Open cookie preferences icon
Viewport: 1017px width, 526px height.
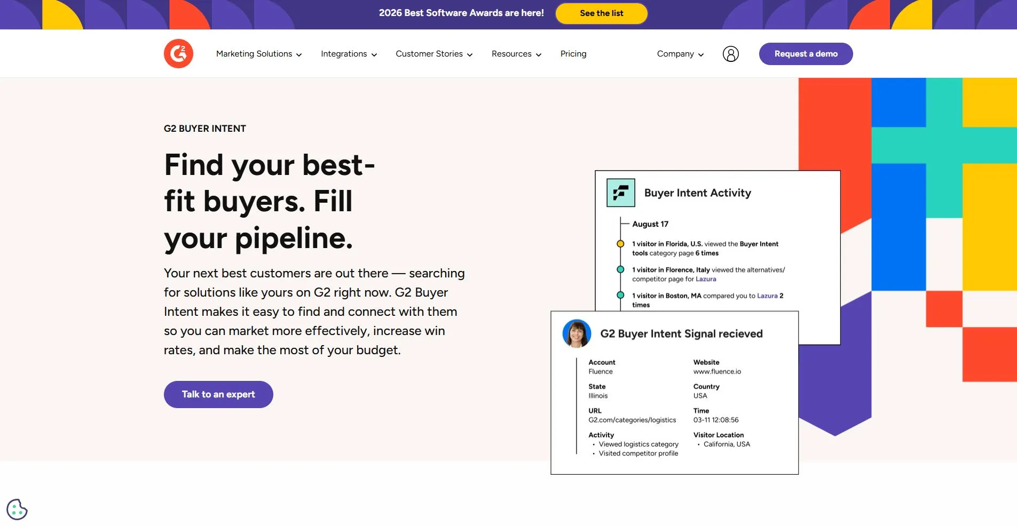17,509
